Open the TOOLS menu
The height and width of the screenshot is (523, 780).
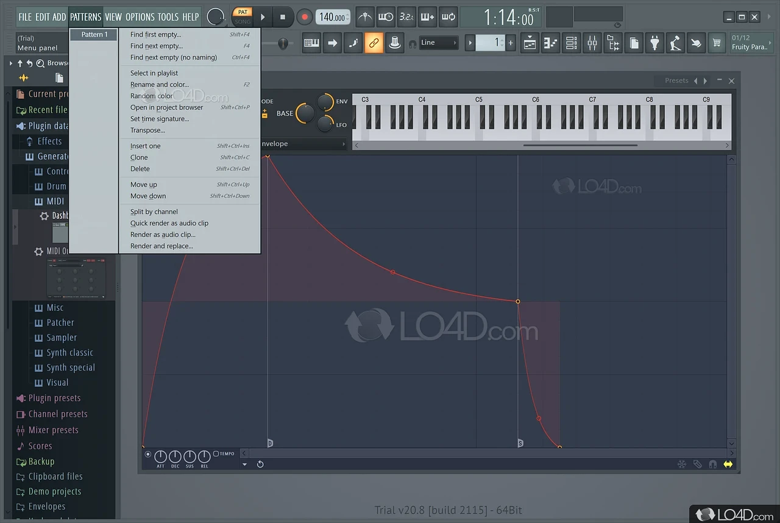pyautogui.click(x=168, y=17)
